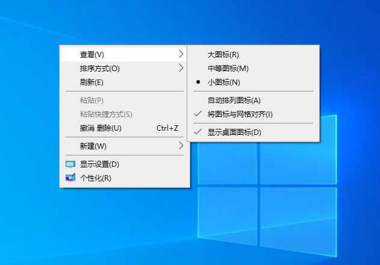
Task: Expand the arrow next to 查看(V)
Action: point(181,55)
